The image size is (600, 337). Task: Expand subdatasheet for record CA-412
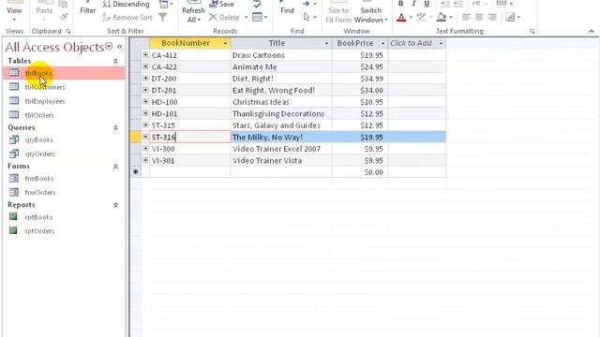[x=145, y=55]
